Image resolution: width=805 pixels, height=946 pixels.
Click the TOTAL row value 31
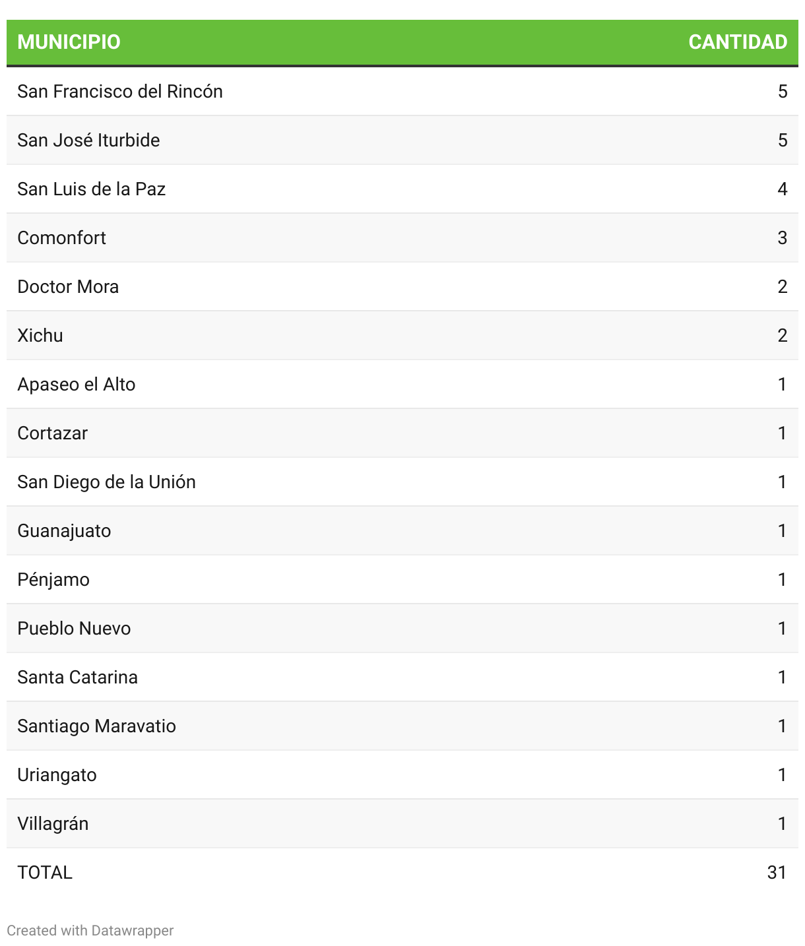pos(777,873)
